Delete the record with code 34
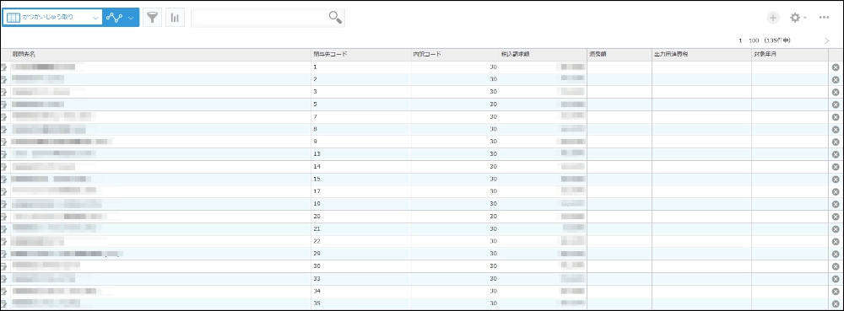844x311 pixels. tap(836, 291)
